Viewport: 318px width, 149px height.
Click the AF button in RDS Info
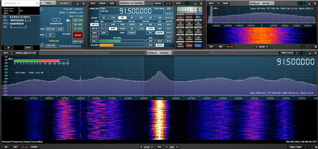[x=9, y=48]
